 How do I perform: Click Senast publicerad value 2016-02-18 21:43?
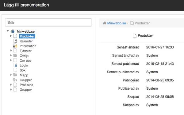[160, 64]
